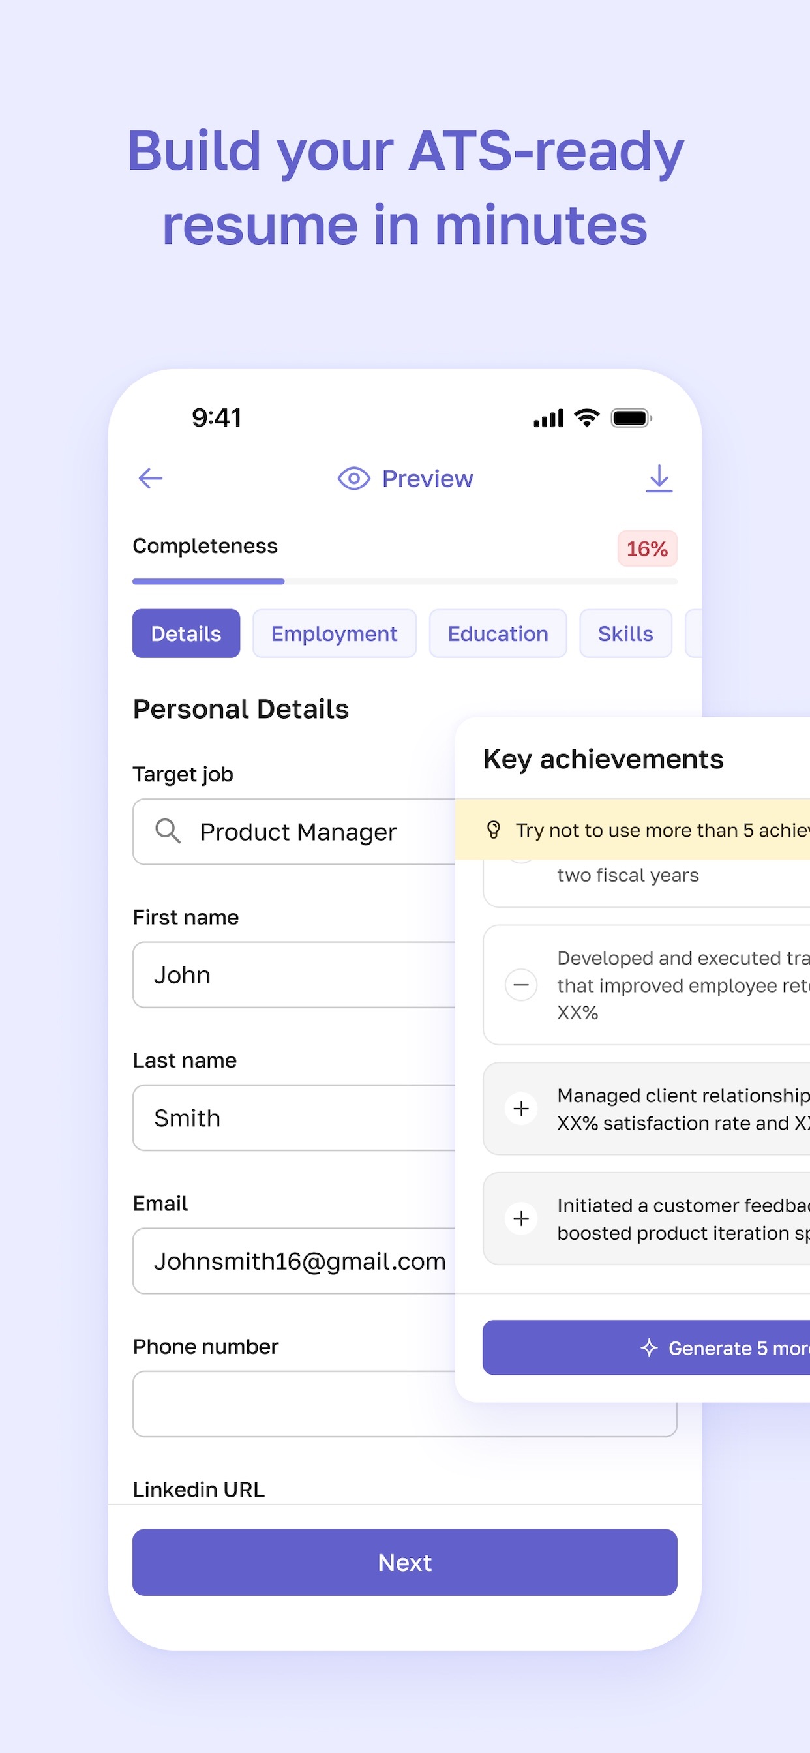Image resolution: width=810 pixels, height=1753 pixels.
Task: Open the Preview link text
Action: pos(427,479)
